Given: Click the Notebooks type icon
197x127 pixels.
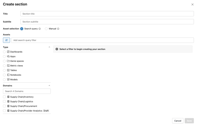Looking at the screenshot, I should [8, 75].
